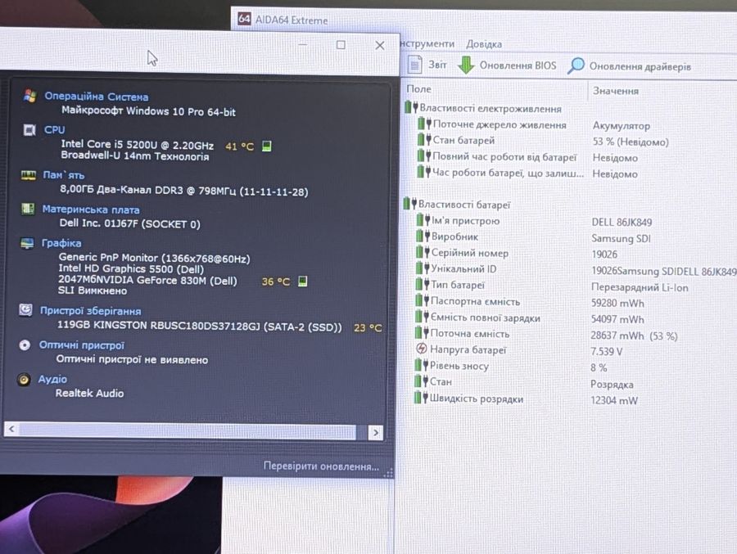
Task: Open the Пристрої зберігання section link
Action: point(90,311)
